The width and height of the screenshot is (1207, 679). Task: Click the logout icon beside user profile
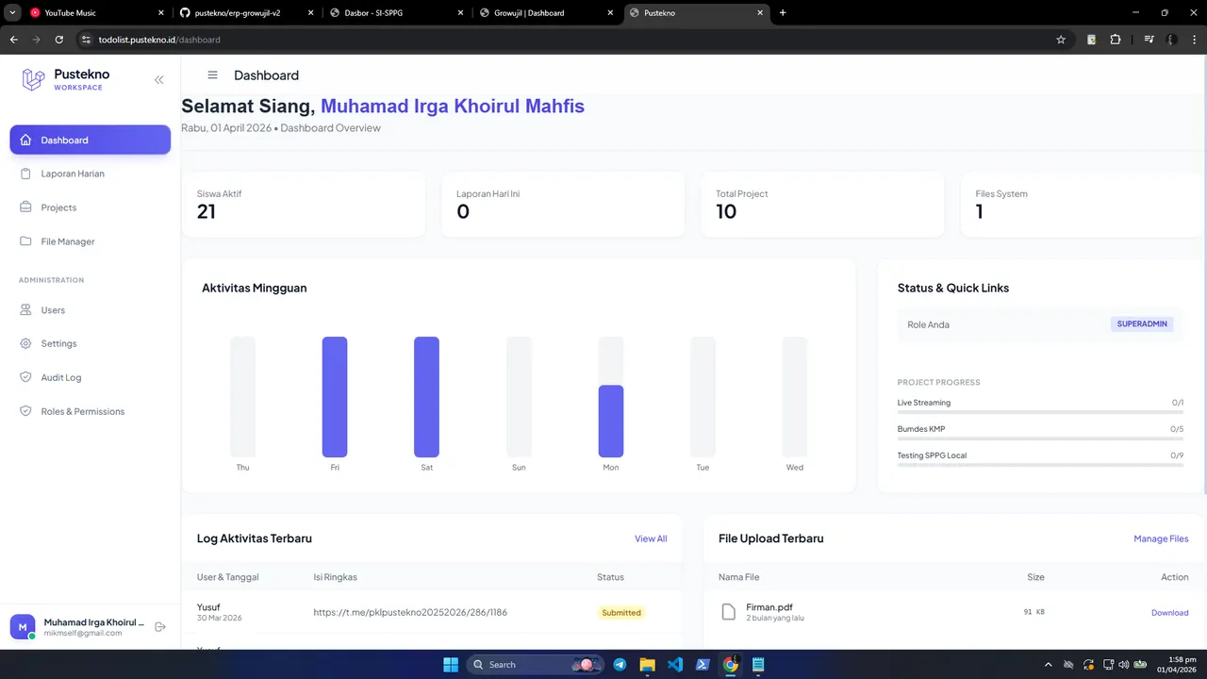coord(160,627)
